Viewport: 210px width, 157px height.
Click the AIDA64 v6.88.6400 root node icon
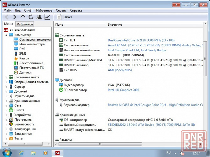[x=6, y=30]
